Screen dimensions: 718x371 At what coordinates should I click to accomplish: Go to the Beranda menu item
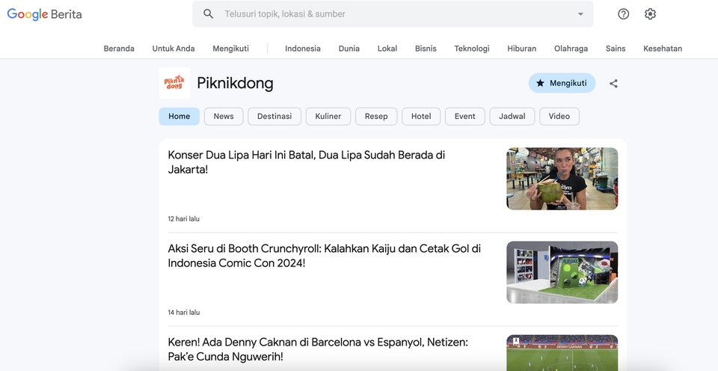click(x=119, y=49)
